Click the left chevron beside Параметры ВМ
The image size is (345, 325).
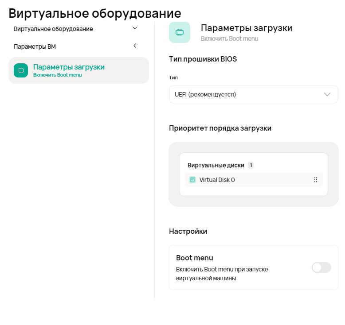[x=135, y=46]
